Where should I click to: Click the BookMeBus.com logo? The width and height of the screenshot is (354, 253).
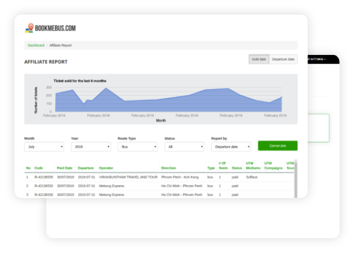50,28
